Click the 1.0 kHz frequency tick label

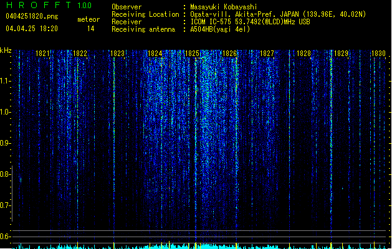tap(6, 112)
